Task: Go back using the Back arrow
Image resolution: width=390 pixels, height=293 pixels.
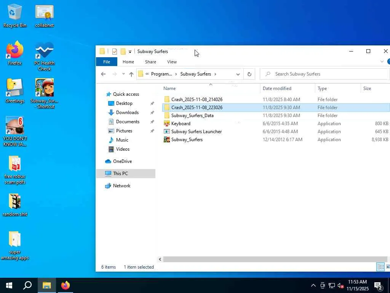Action: click(103, 74)
